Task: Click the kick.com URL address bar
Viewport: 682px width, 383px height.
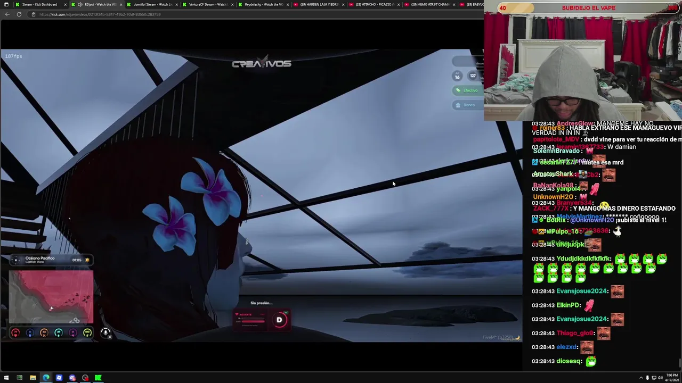Action: click(256, 14)
